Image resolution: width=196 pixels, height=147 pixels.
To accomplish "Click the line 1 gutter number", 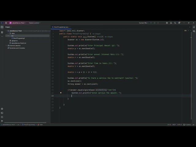I will (x=53, y=31).
